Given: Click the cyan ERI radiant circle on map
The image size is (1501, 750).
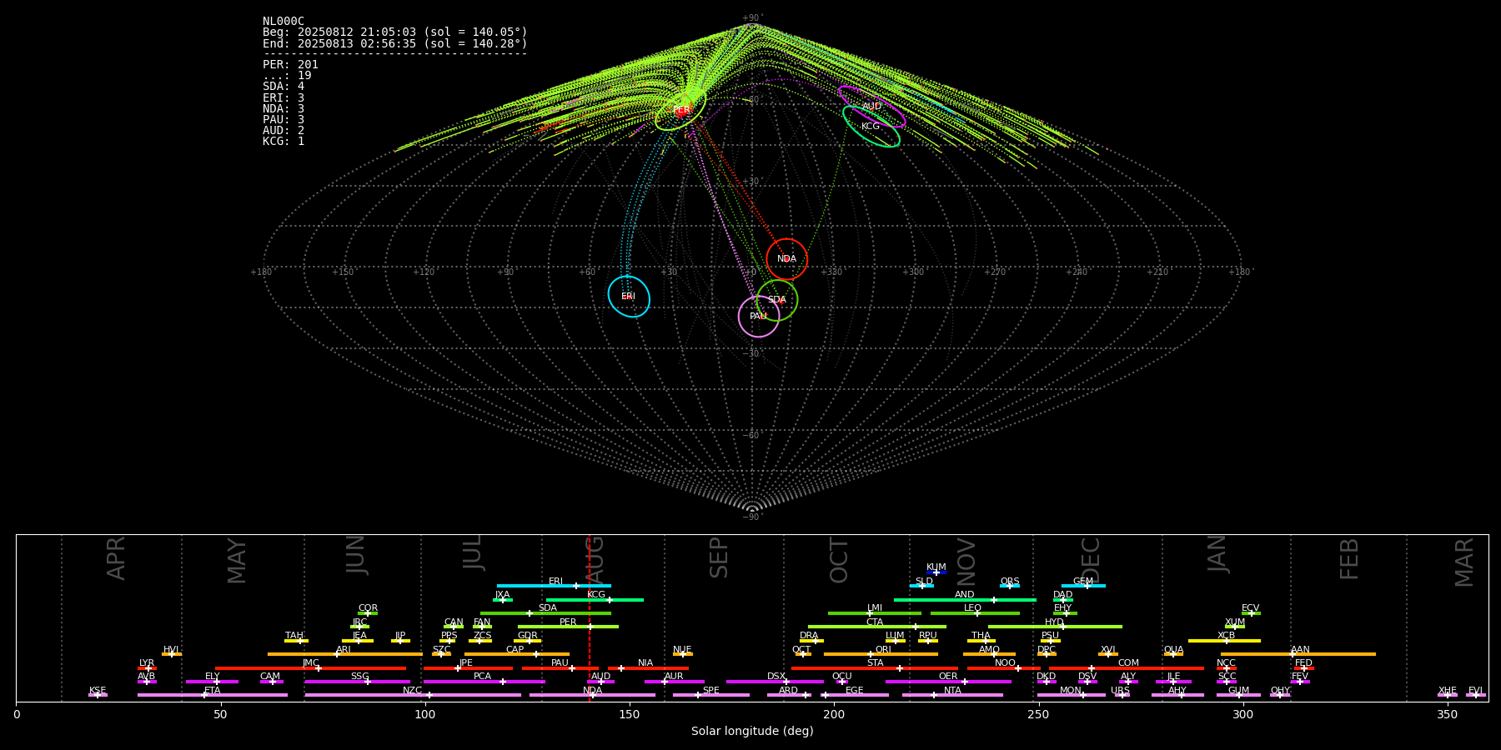Looking at the screenshot, I should [x=629, y=297].
